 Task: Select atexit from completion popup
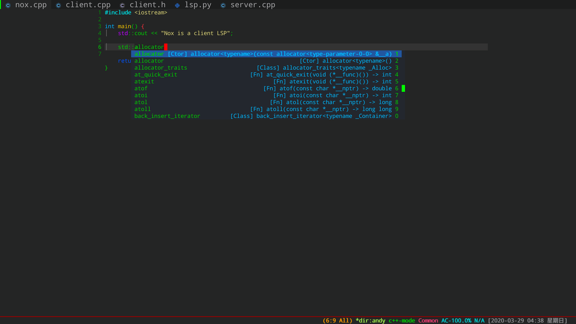coord(266,81)
